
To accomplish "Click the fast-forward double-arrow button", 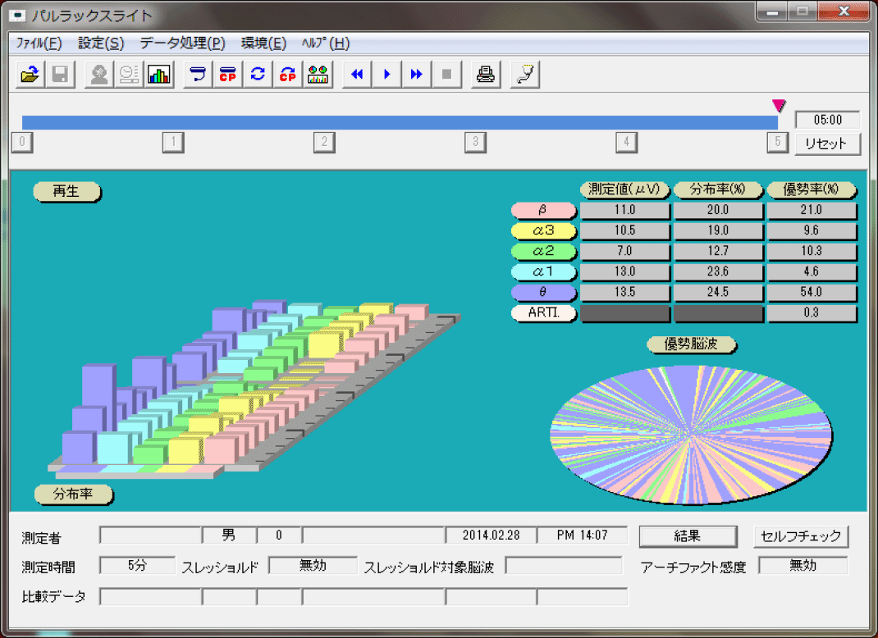I will (x=417, y=75).
